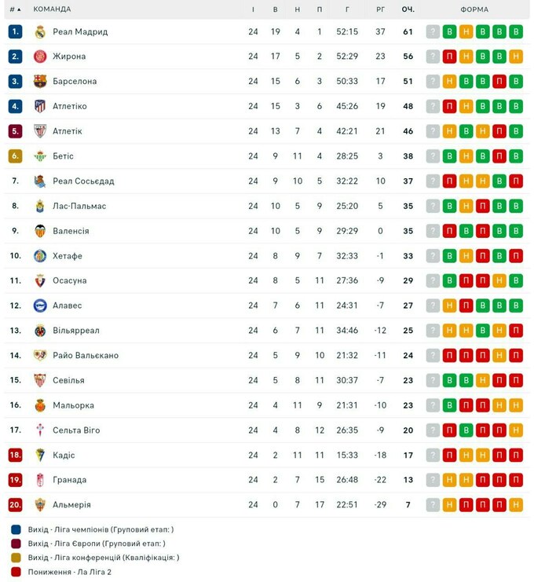
Task: Click the РГ goal difference column header
Action: [380, 9]
